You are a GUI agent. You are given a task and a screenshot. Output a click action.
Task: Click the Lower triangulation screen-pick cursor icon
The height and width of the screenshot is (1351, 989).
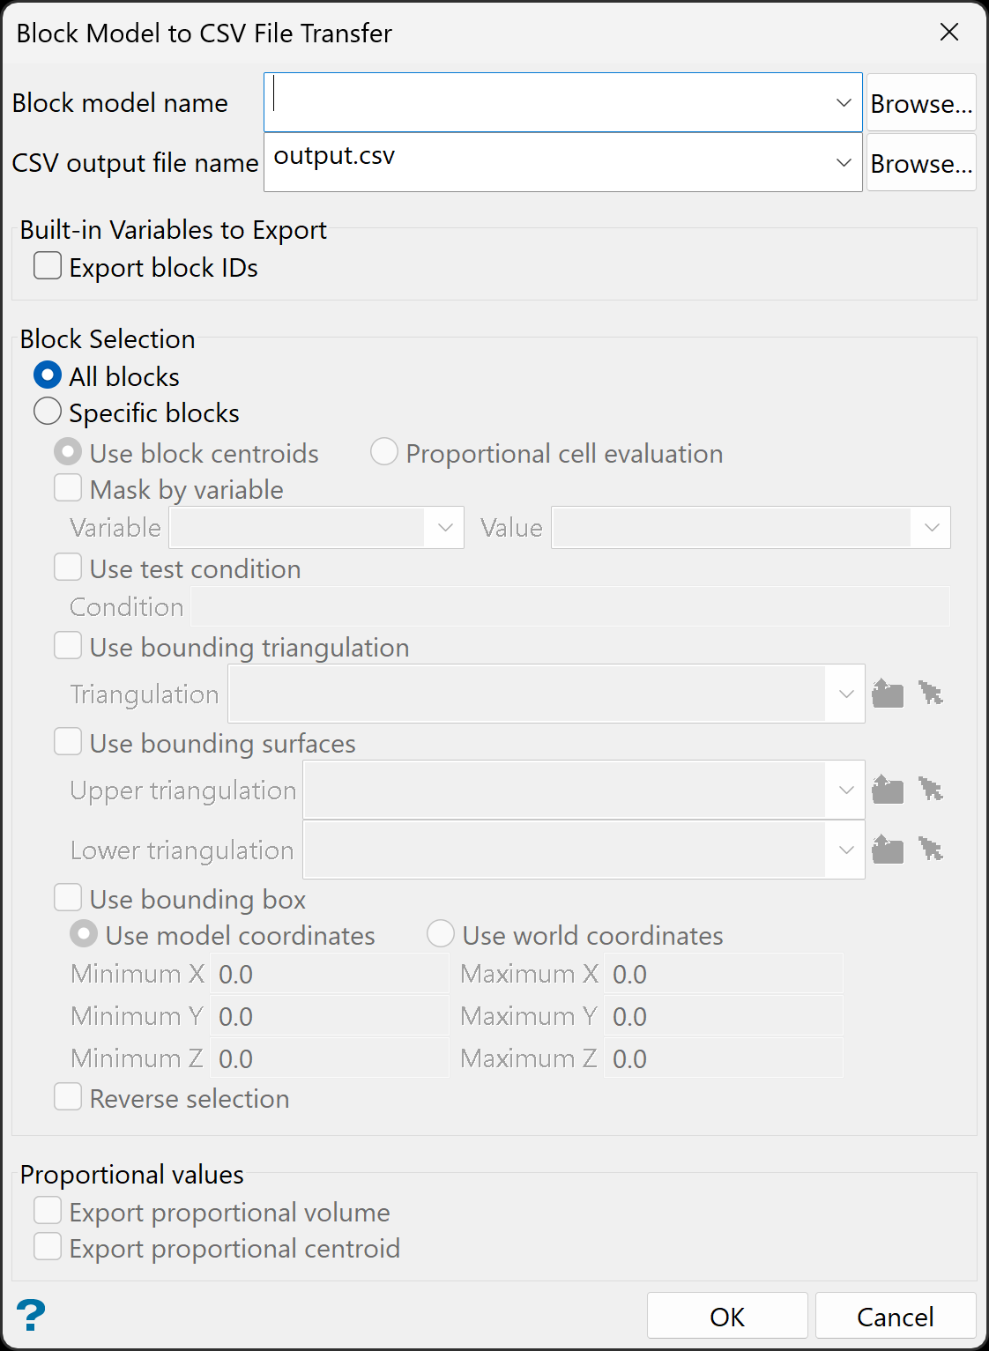tap(930, 850)
